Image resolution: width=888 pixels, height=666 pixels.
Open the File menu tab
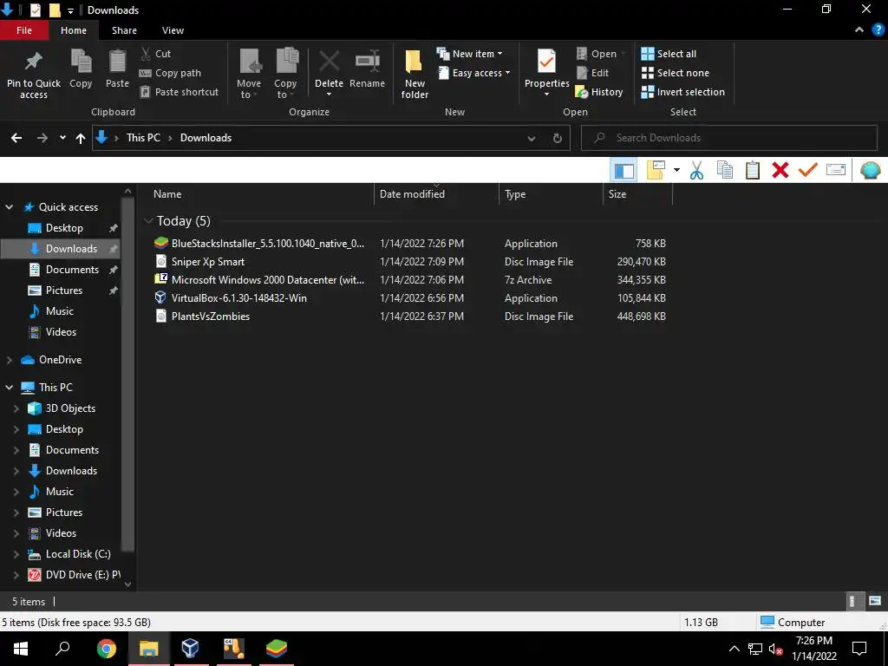[x=24, y=30]
